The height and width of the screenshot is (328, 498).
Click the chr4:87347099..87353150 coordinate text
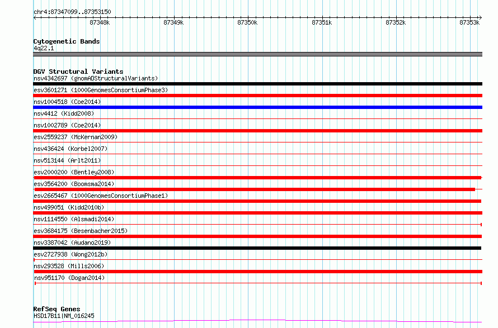pyautogui.click(x=72, y=12)
